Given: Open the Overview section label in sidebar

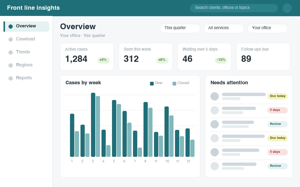Looking at the screenshot, I should click(x=26, y=26).
